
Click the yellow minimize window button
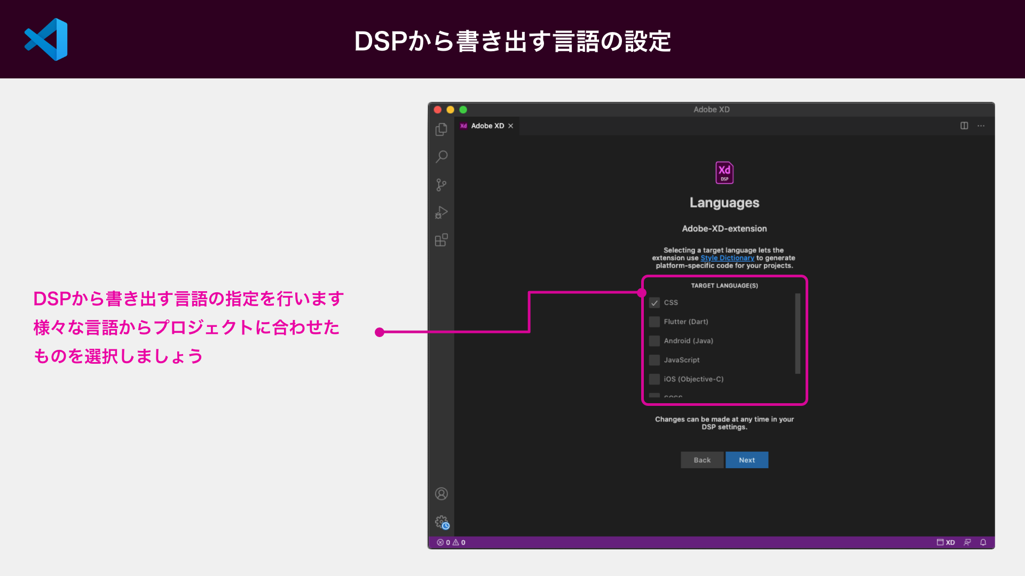coord(450,109)
